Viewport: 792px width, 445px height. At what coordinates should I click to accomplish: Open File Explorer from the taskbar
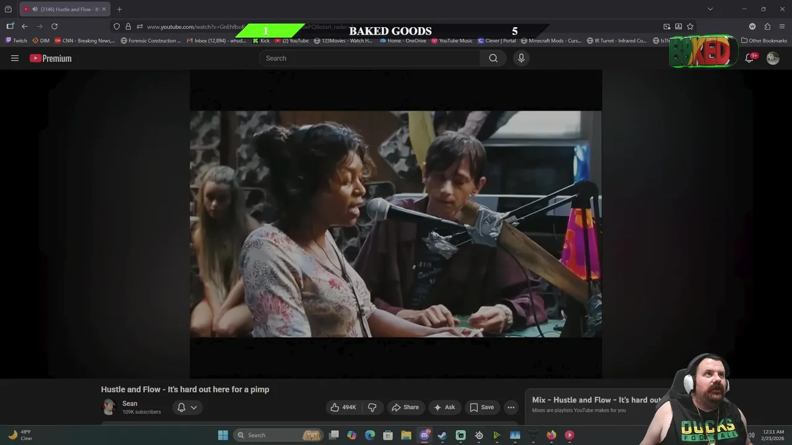coord(406,435)
